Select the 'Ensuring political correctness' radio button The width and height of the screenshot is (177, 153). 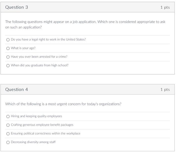tap(8, 134)
